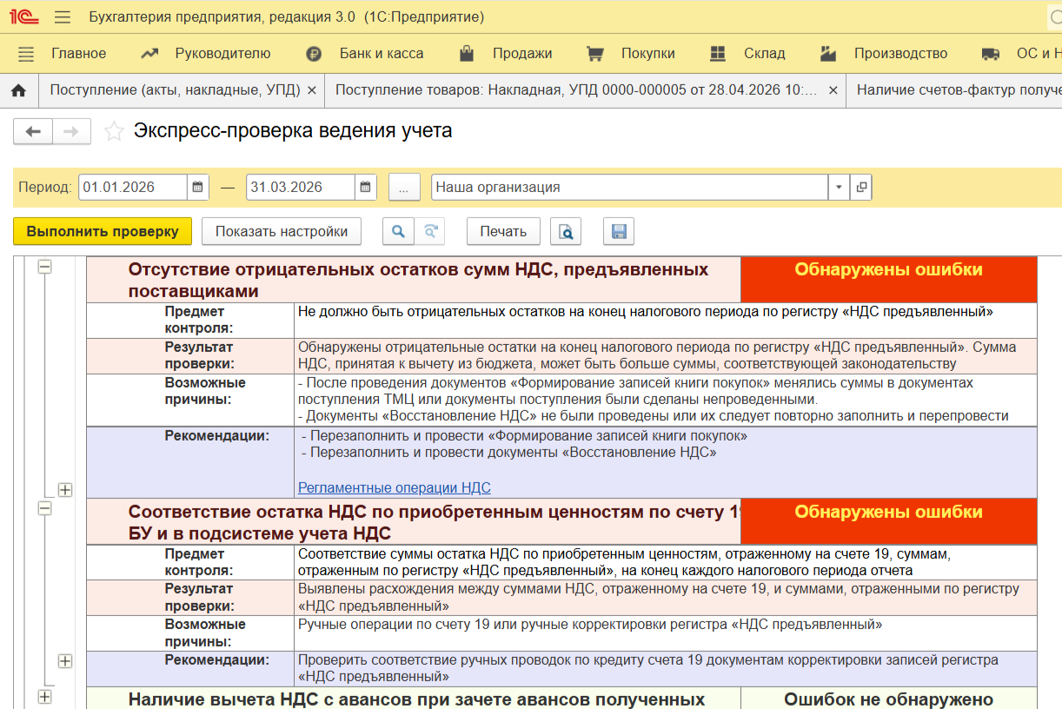Image resolution: width=1062 pixels, height=709 pixels.
Task: Open calendar for the start date
Action: [198, 187]
